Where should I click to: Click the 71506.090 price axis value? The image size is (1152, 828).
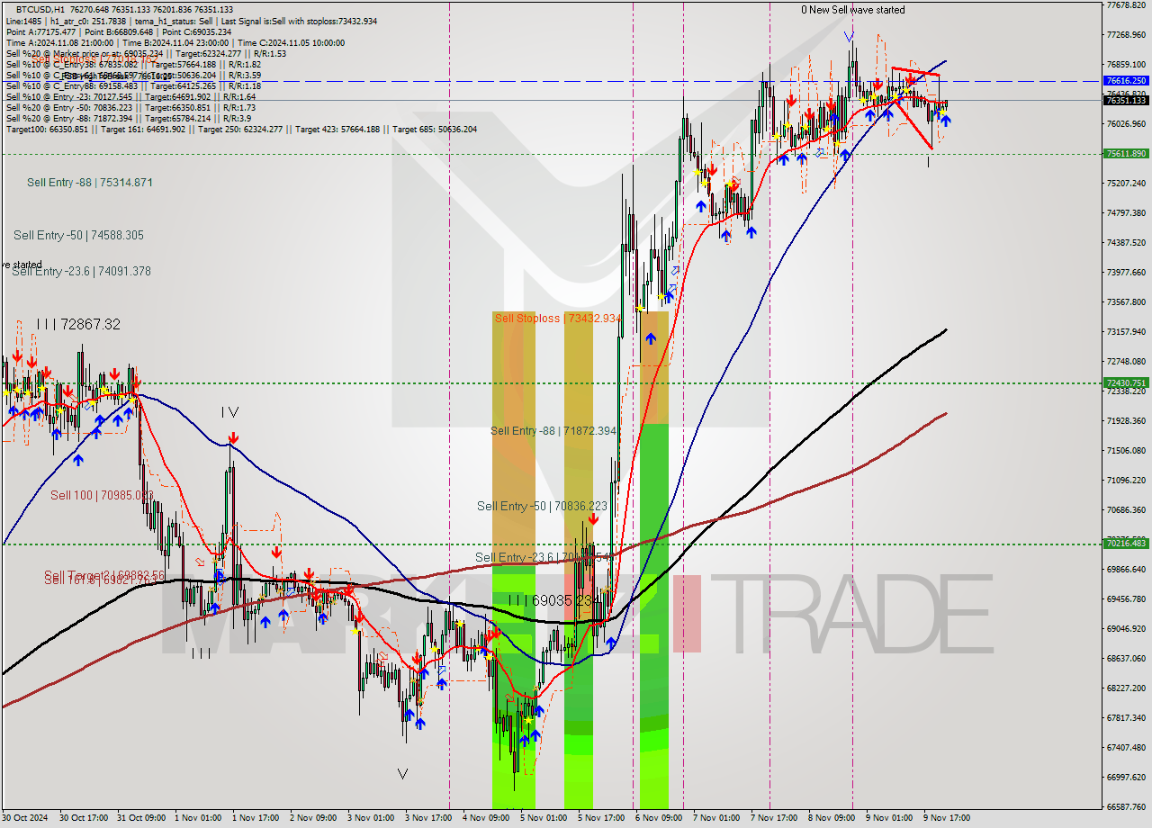click(x=1126, y=450)
